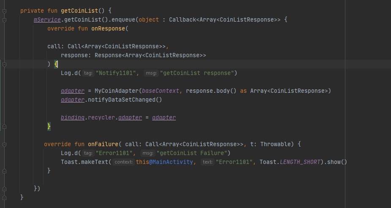Screen dimensions: 391x208
Task: Click the .show() call
Action: [335, 162]
